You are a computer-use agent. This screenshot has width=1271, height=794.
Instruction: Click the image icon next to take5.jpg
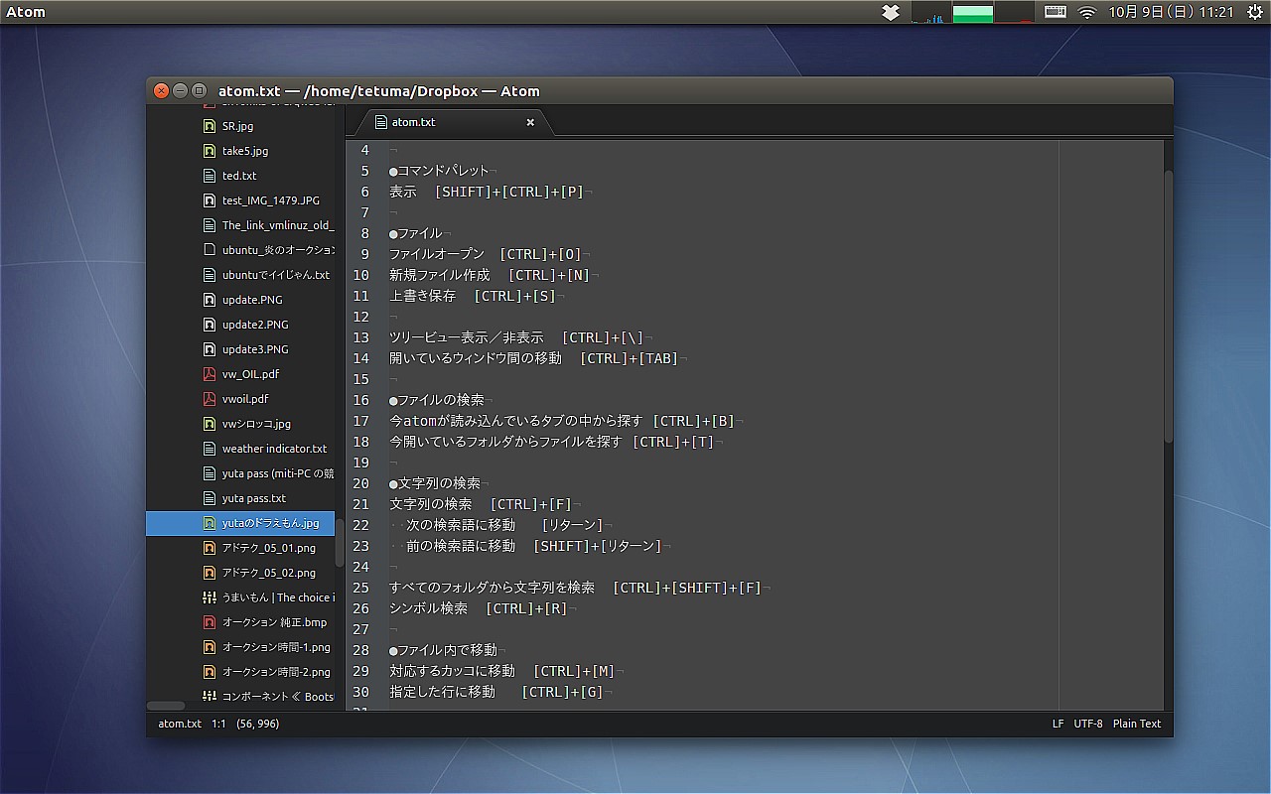[x=209, y=151]
